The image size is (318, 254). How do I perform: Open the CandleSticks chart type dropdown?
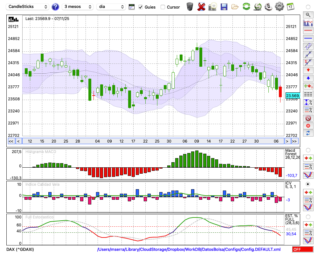[x=28, y=7]
